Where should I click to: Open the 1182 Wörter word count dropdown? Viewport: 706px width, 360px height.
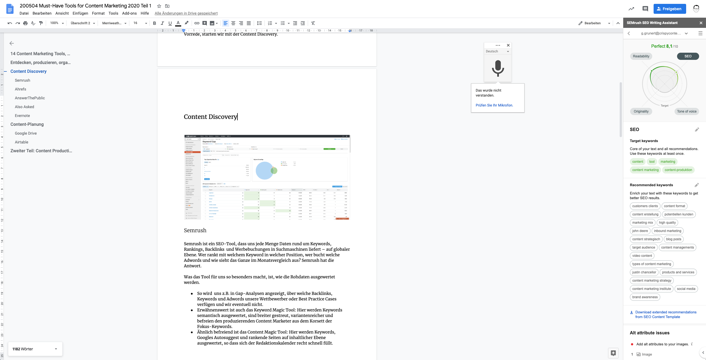35,349
